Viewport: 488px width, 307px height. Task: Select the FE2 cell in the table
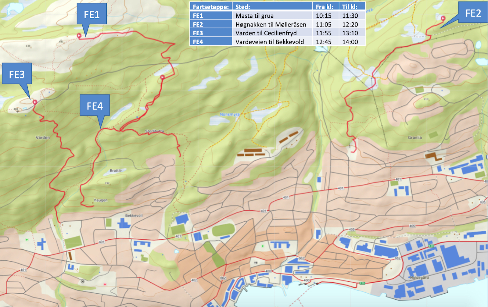point(211,24)
